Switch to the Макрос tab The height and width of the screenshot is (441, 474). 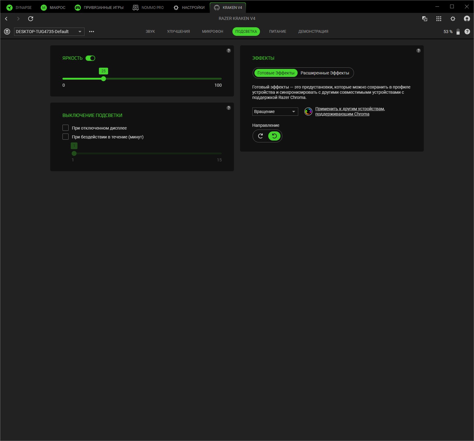tap(53, 7)
